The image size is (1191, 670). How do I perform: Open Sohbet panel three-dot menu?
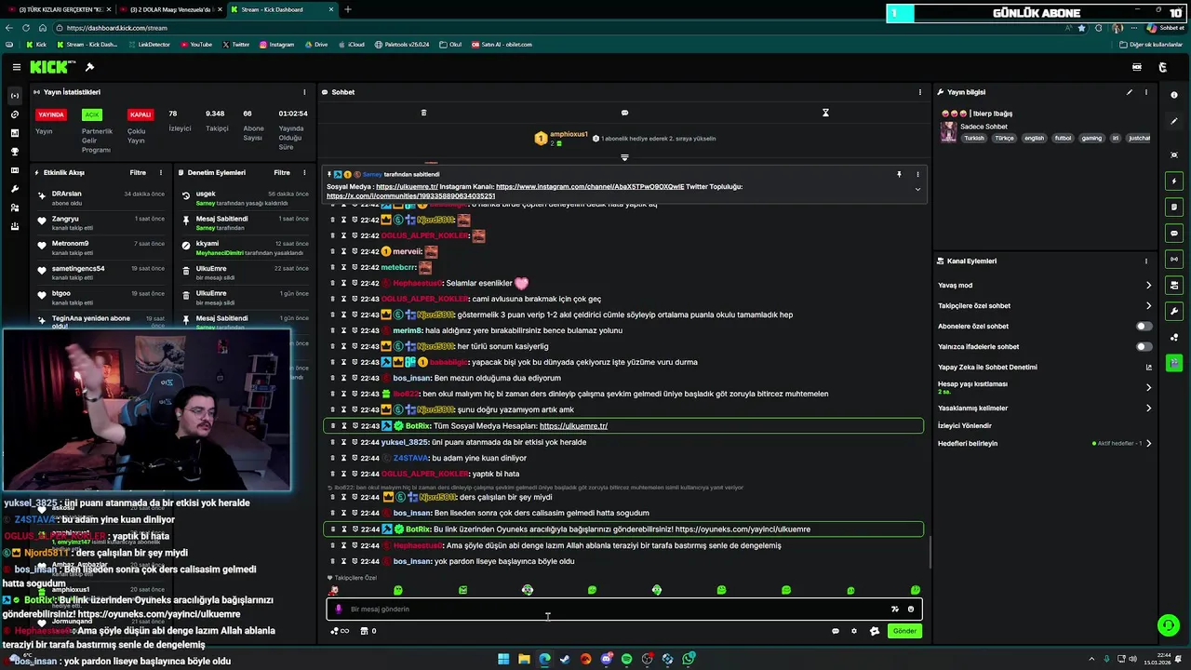click(x=920, y=92)
